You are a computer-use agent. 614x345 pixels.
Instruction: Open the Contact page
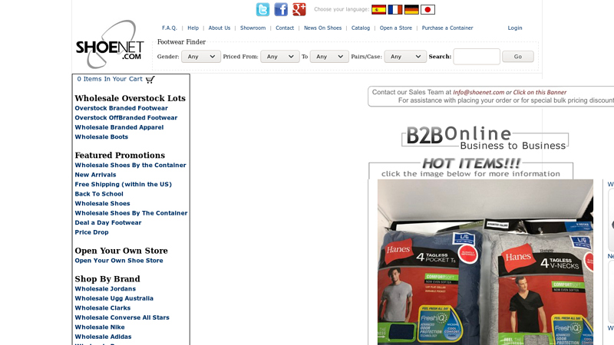pos(285,28)
